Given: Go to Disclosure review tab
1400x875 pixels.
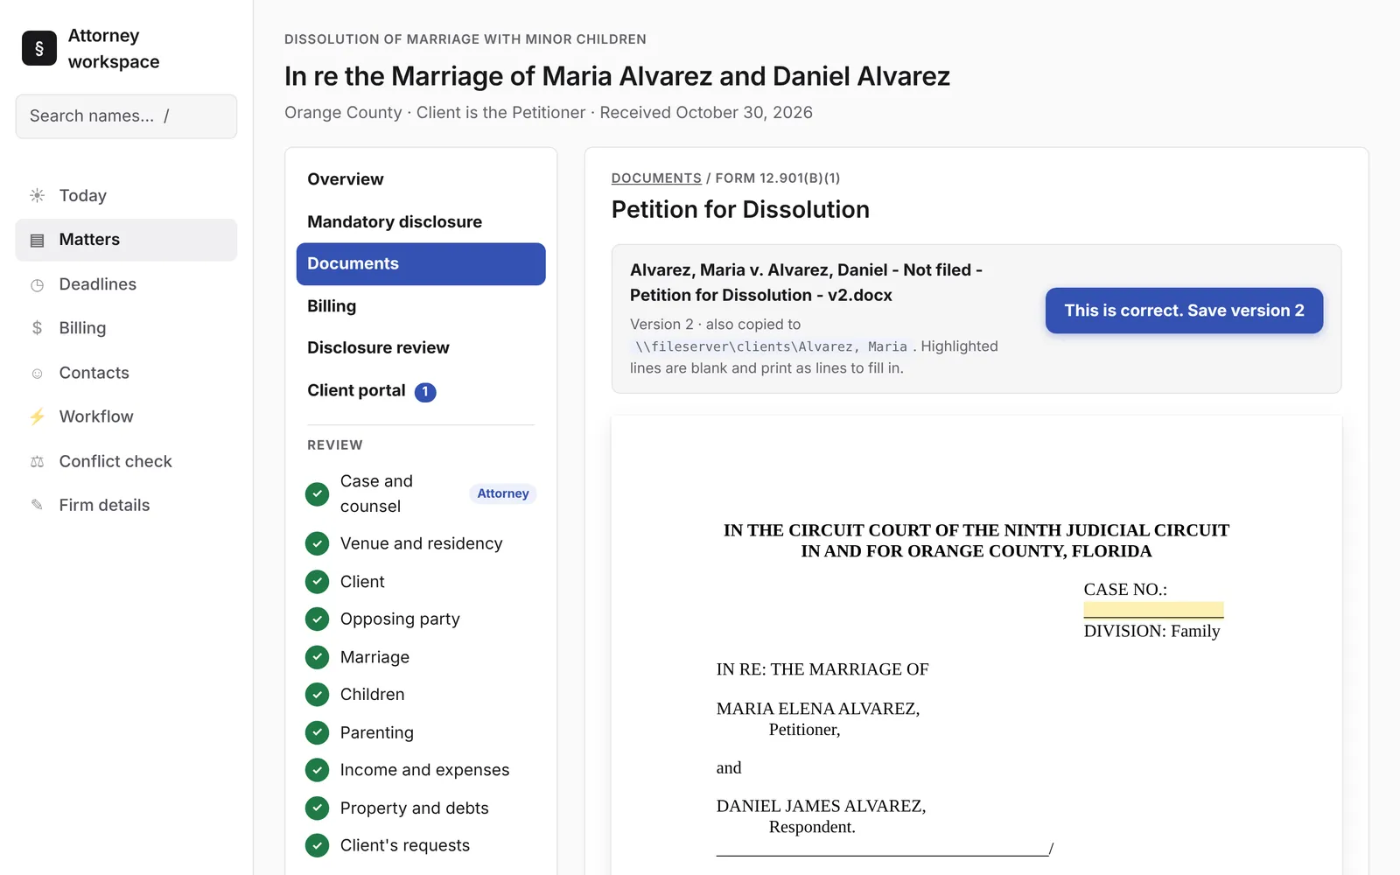Looking at the screenshot, I should (x=421, y=347).
